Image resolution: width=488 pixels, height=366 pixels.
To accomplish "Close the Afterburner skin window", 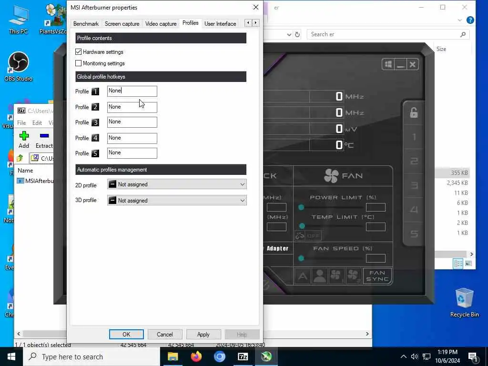I will click(413, 64).
